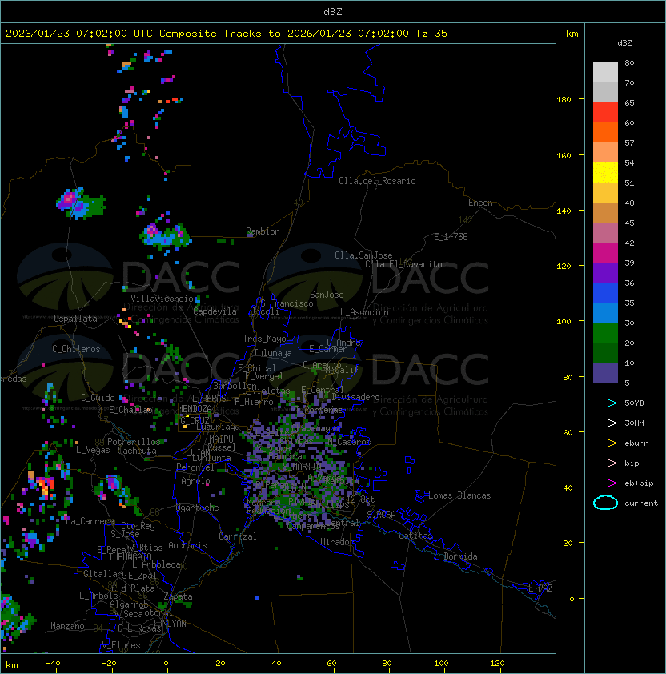Select the magenta swatch above 39 dBZ
Viewport: 666px width, 674px height.
[605, 253]
